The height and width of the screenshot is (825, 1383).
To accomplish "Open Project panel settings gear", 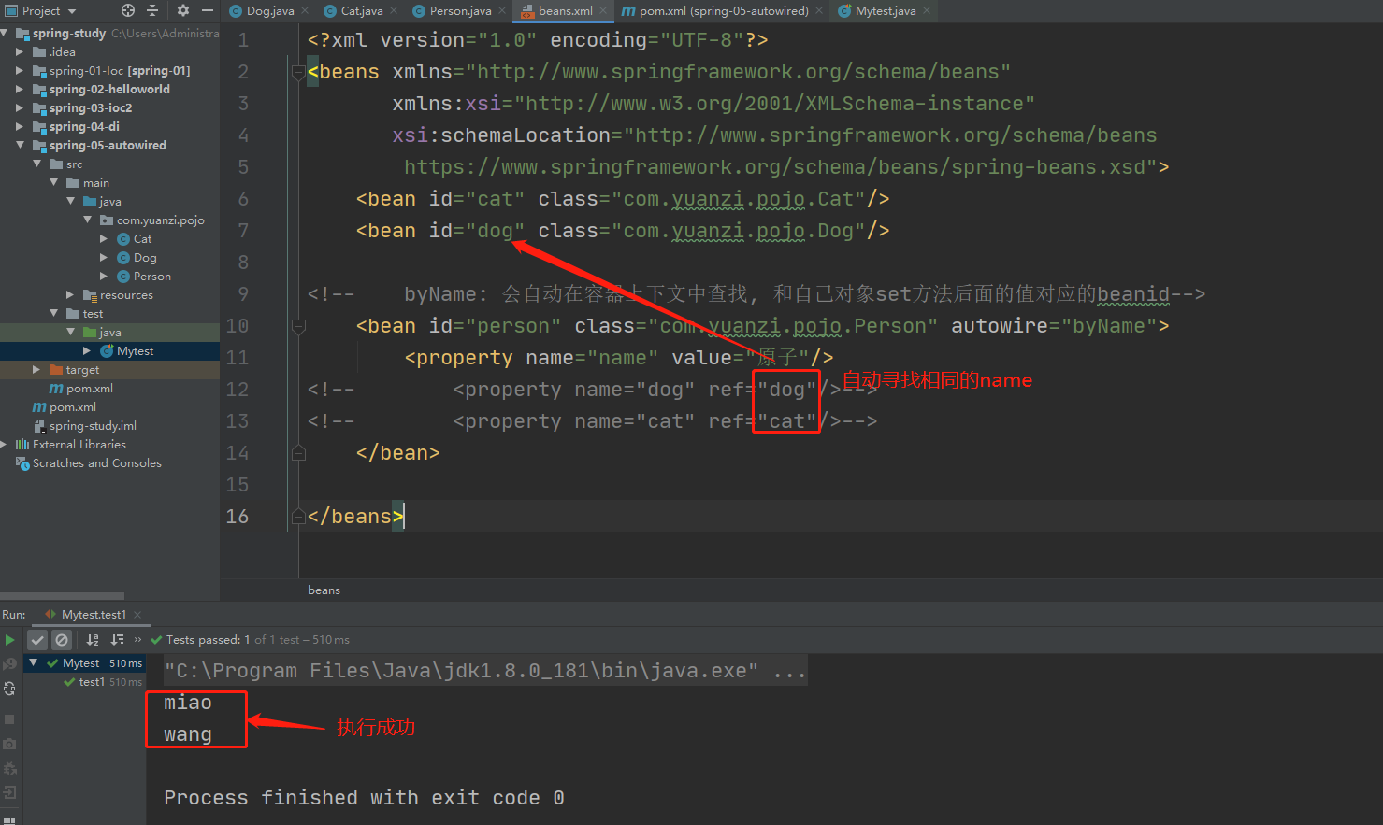I will coord(183,10).
